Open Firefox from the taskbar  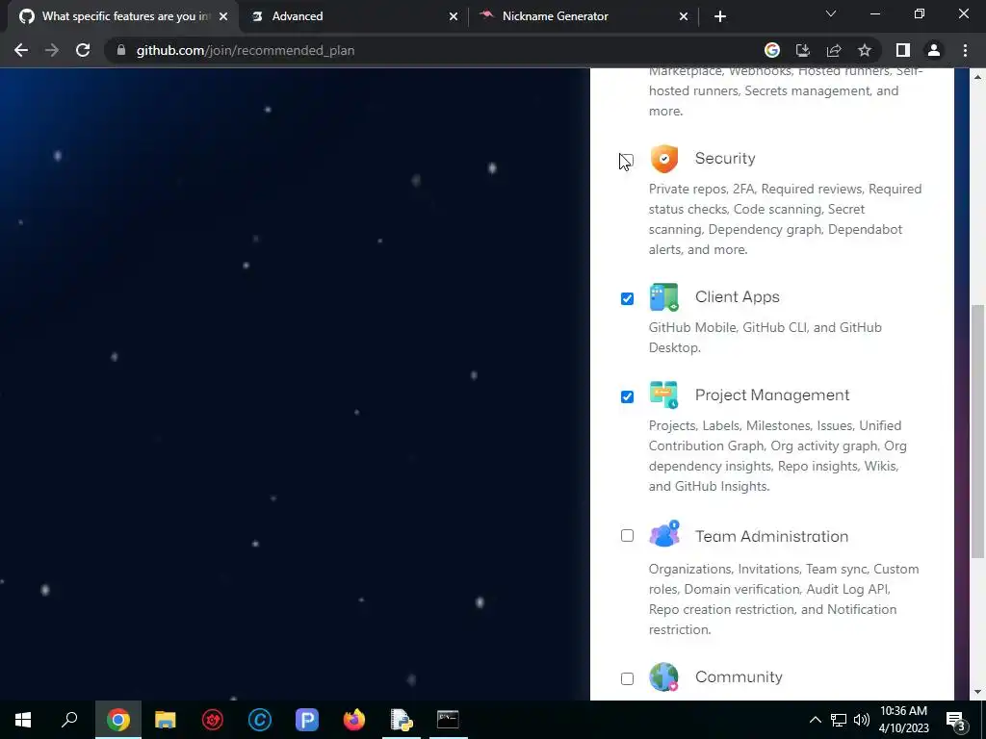tap(354, 720)
